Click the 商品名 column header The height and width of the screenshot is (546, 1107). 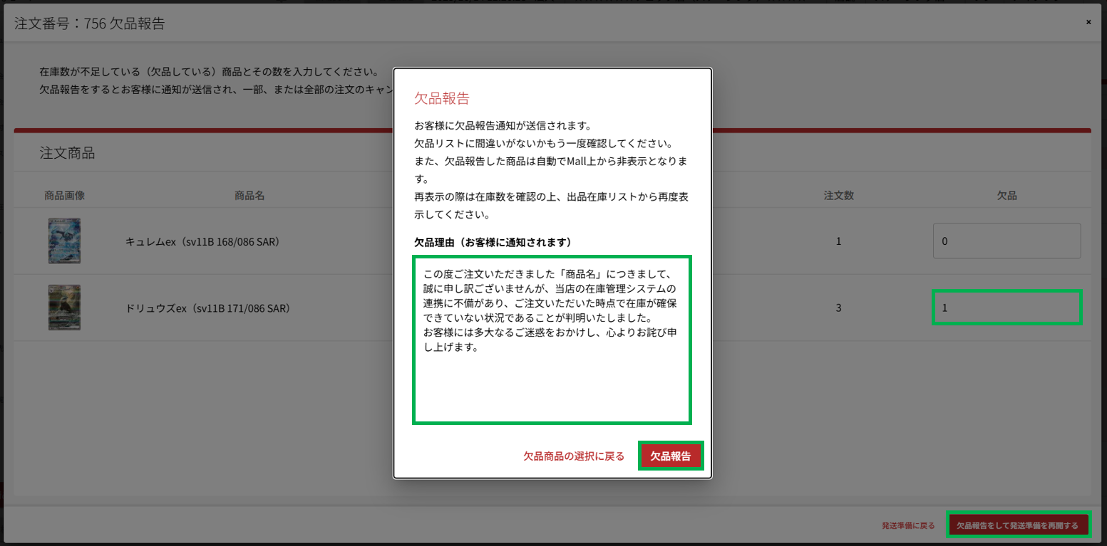(x=249, y=196)
